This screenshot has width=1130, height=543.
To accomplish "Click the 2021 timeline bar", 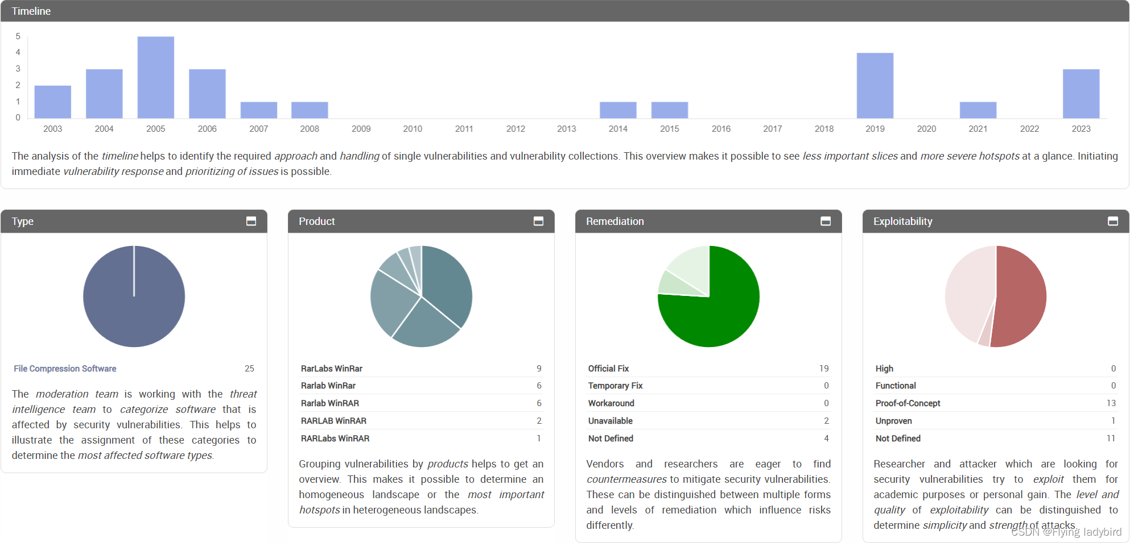I will pyautogui.click(x=978, y=110).
